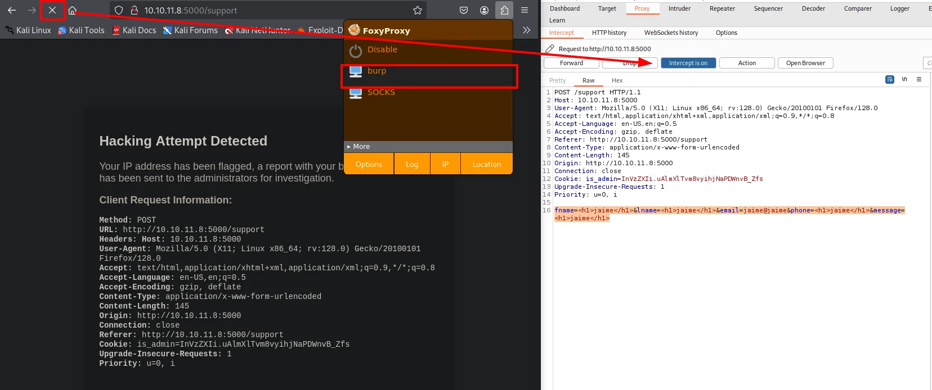Click the Open Browser button
The width and height of the screenshot is (932, 390).
click(805, 63)
